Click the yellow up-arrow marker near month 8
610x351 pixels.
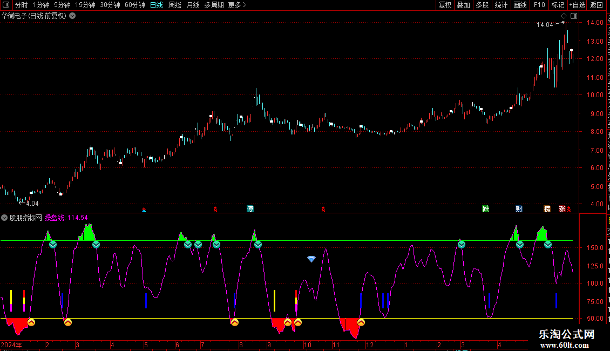point(235,322)
